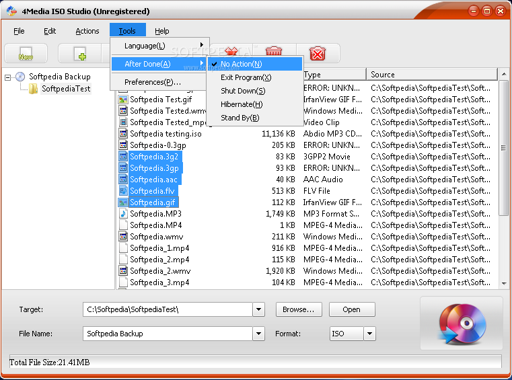Click the Softpedia_1.mp4 file icon
Viewport: 512px width, 380px height.
(123, 248)
